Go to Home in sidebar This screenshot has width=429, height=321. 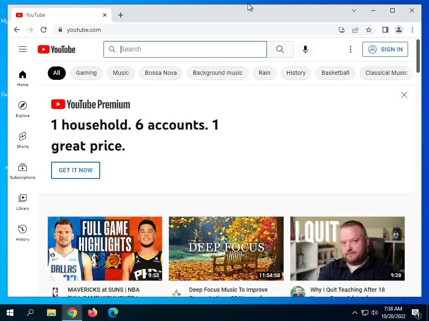pos(23,79)
